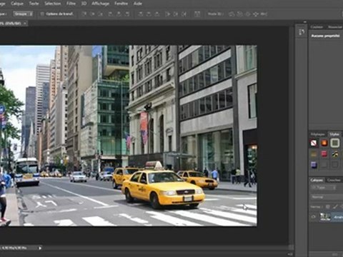This screenshot has width=343, height=257.
Task: Click the align top edges icon
Action: point(84,14)
